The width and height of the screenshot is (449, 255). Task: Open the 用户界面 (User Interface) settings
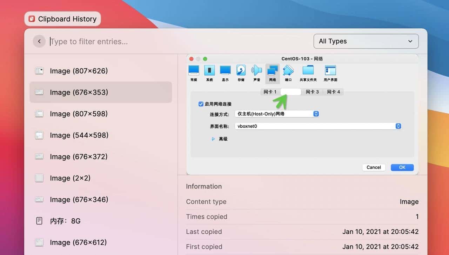pos(330,72)
